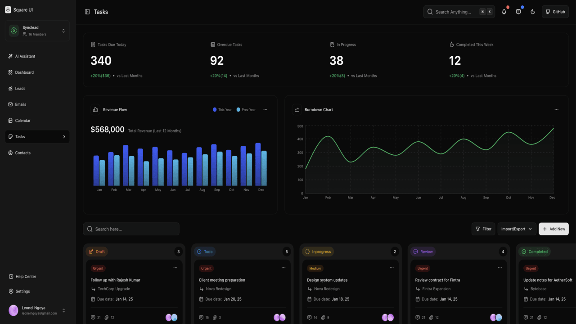576x324 pixels.
Task: Open options for Design system updates card
Action: (391, 268)
